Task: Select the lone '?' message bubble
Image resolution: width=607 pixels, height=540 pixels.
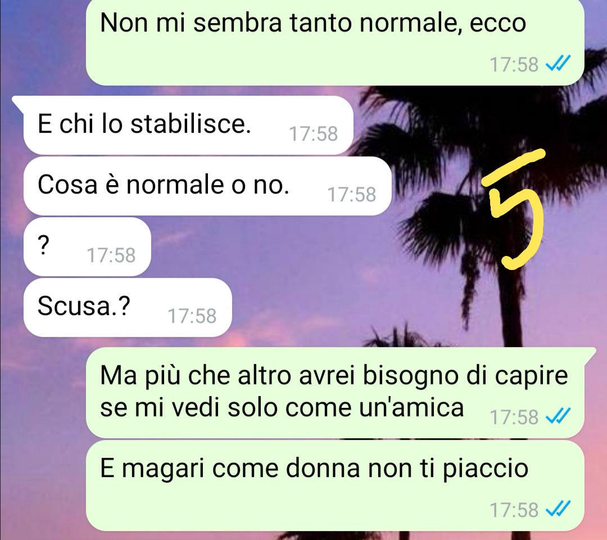Action: [87, 247]
